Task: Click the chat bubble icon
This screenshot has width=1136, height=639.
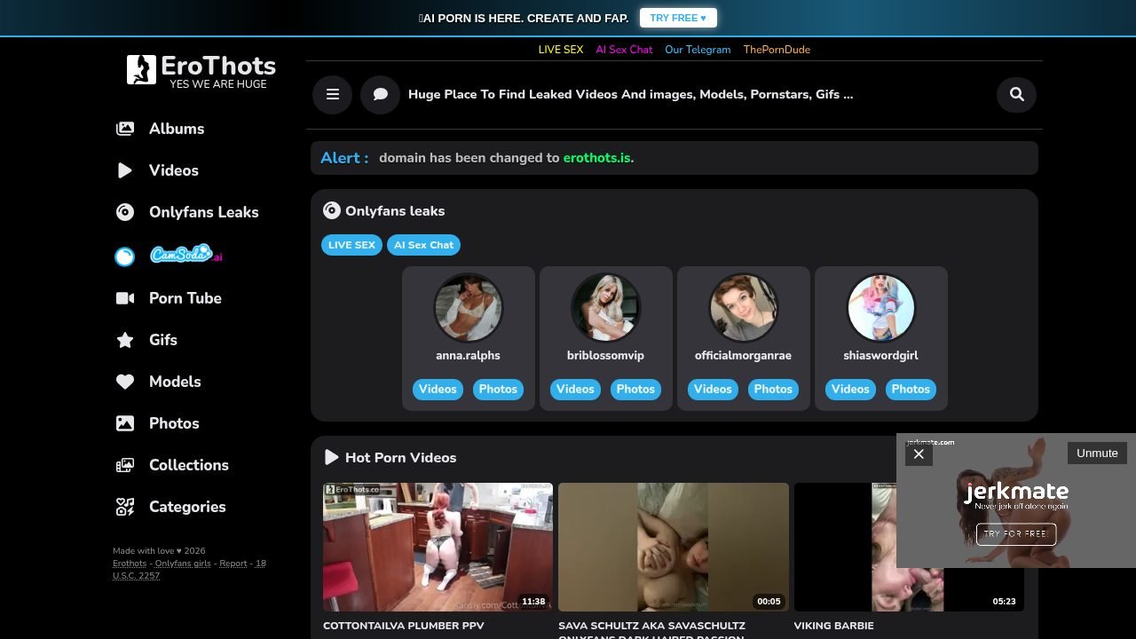Action: point(380,94)
